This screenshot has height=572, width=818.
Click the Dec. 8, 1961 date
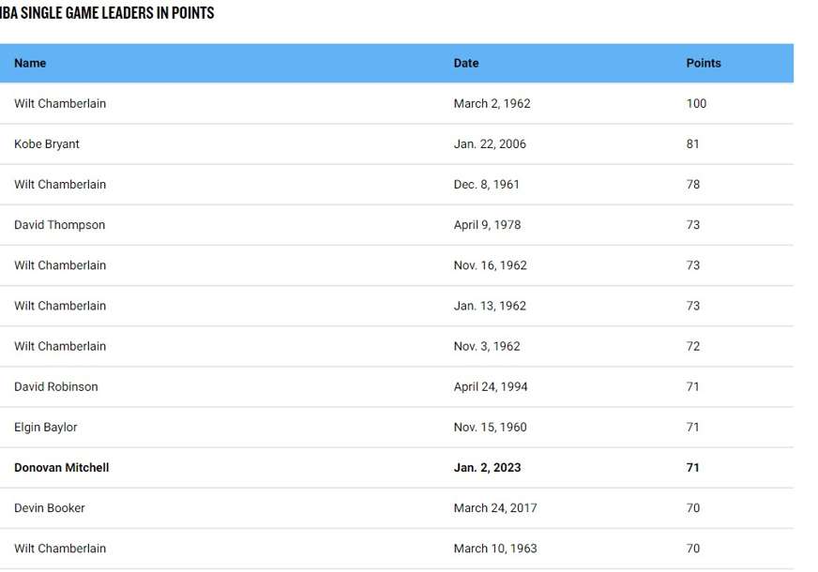click(x=487, y=185)
